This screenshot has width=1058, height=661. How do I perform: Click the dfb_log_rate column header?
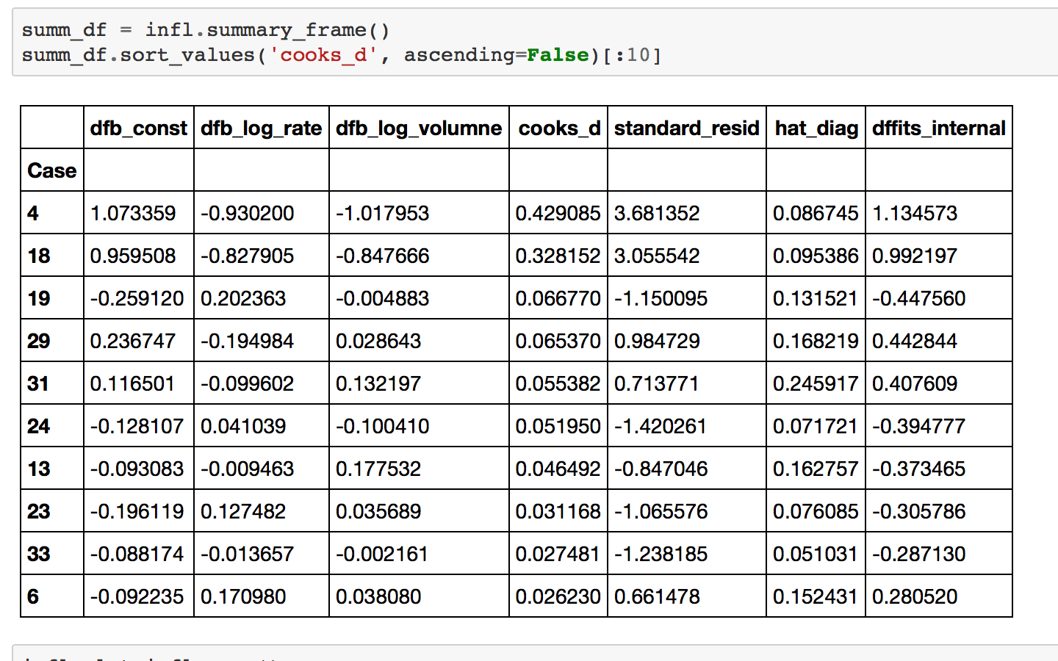261,128
